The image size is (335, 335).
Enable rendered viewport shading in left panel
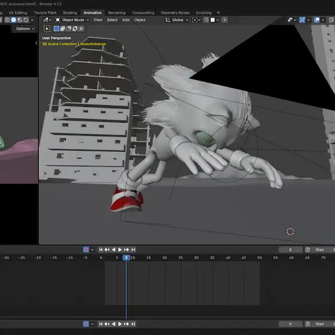[26, 20]
